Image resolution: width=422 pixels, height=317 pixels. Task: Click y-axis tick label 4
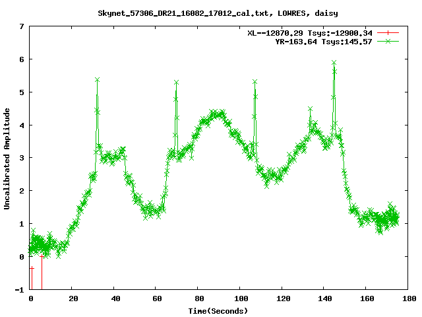(x=22, y=125)
